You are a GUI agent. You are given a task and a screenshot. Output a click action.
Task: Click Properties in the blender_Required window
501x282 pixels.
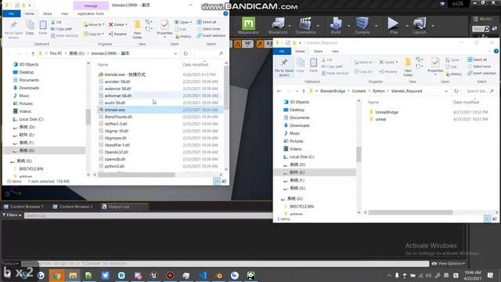tap(435, 66)
